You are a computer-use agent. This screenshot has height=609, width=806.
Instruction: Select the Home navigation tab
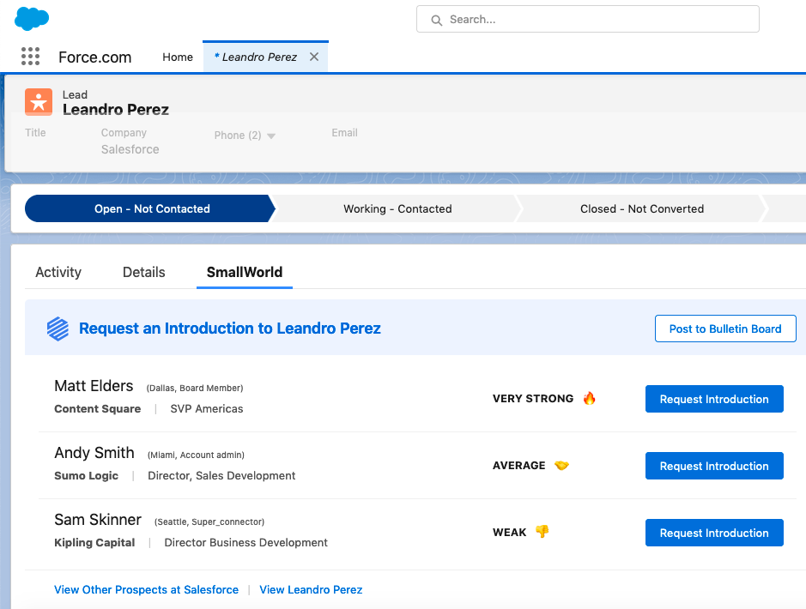178,57
